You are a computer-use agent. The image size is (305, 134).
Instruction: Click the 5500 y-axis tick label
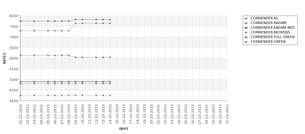[14, 69]
